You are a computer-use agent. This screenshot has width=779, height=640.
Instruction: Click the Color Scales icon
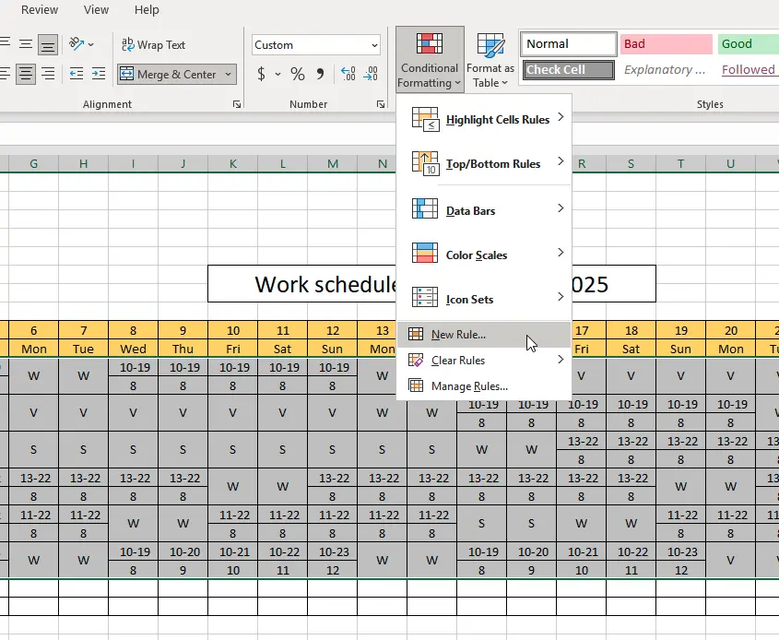[x=425, y=254]
